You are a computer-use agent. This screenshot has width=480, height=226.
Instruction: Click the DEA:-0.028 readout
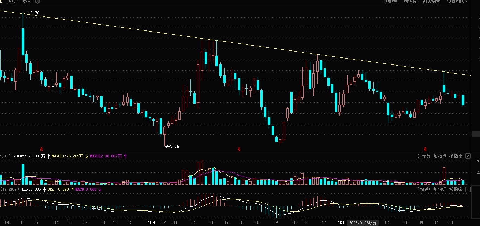pyautogui.click(x=59, y=189)
